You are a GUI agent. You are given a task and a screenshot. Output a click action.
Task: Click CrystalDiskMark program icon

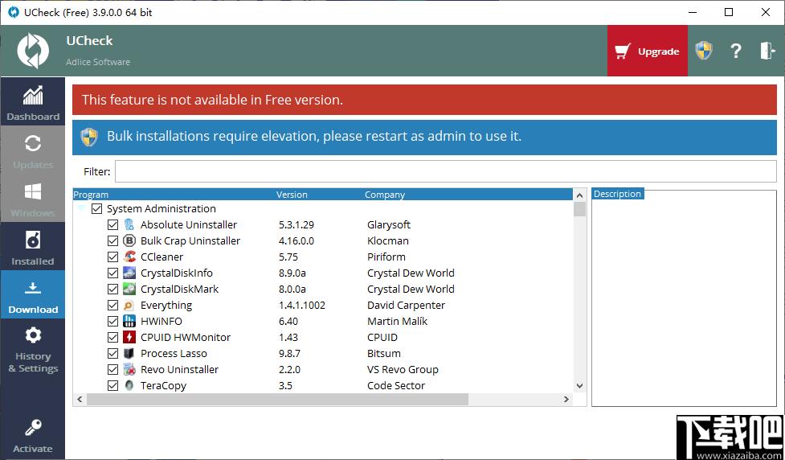click(x=129, y=290)
